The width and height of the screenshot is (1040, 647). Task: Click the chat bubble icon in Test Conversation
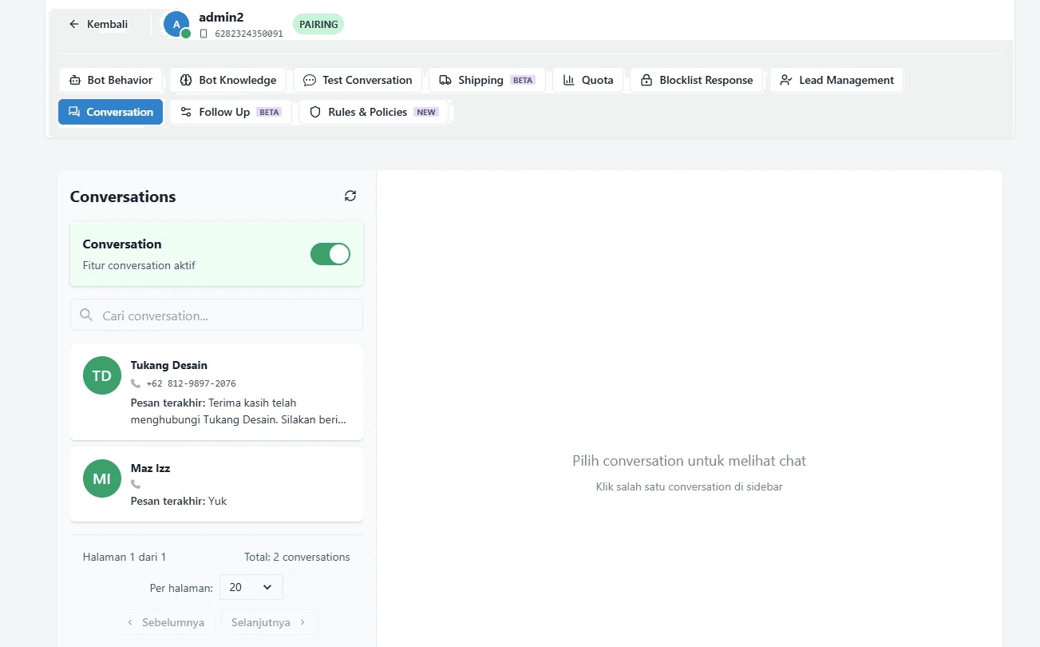(310, 80)
